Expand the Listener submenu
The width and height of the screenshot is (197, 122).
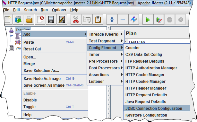click(105, 82)
